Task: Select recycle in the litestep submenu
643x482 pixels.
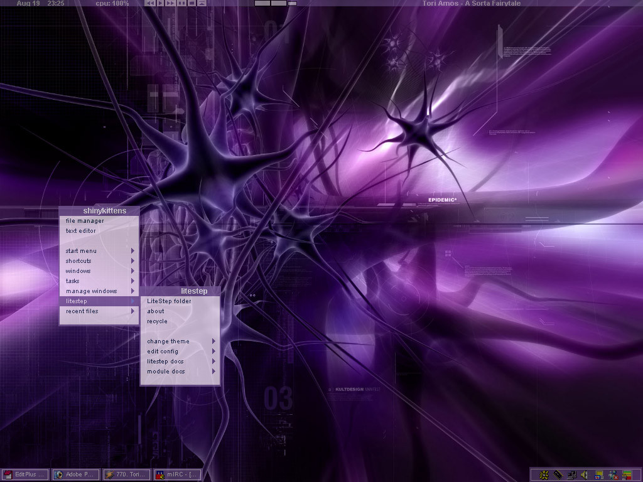Action: pos(157,321)
